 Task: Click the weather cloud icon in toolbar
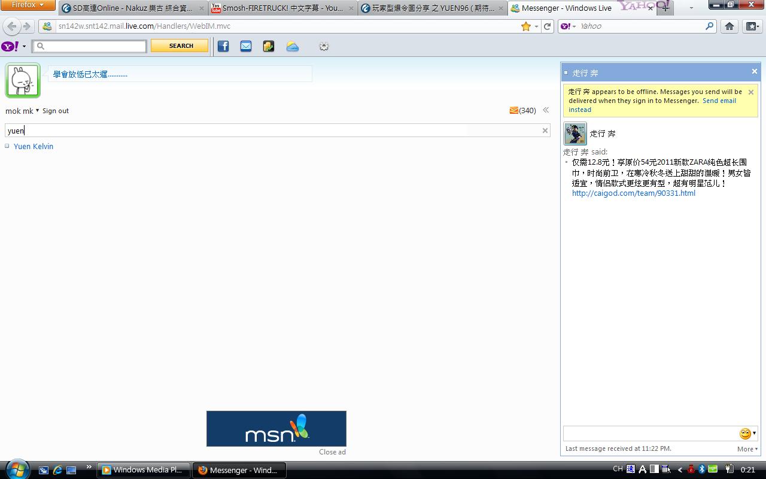tap(293, 46)
